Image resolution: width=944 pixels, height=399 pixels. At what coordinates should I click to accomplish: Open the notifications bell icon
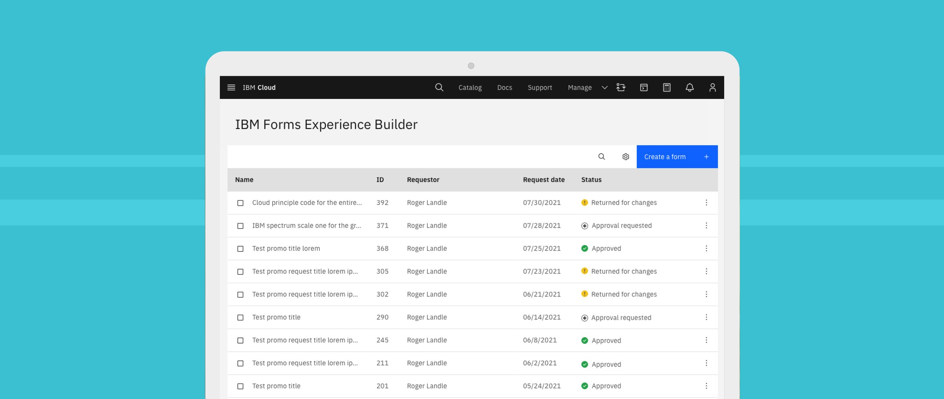pos(689,88)
